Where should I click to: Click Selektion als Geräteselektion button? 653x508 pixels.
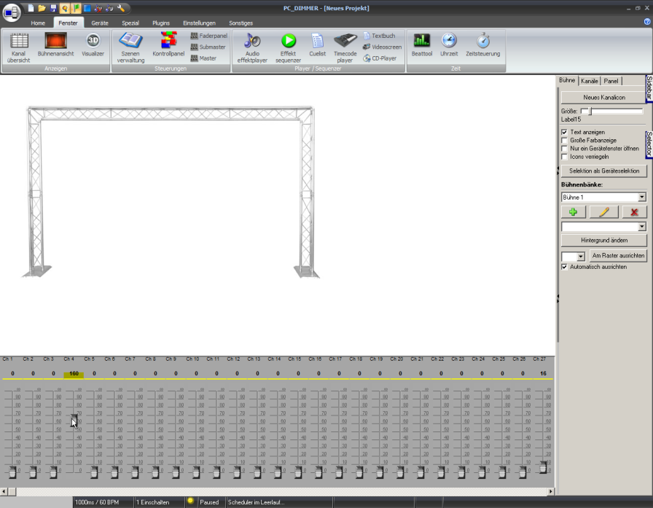pos(604,171)
